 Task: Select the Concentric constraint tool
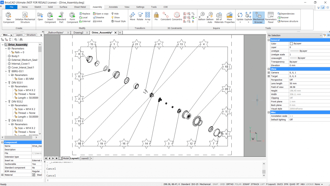177,17
